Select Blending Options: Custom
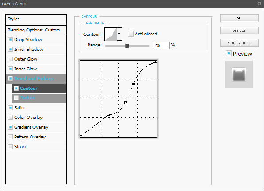This screenshot has height=191, width=264. (x=36, y=30)
